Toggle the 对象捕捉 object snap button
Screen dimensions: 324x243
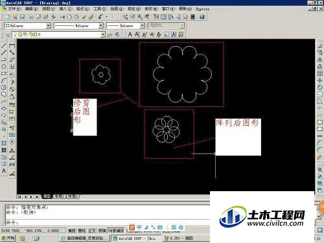tap(116, 231)
